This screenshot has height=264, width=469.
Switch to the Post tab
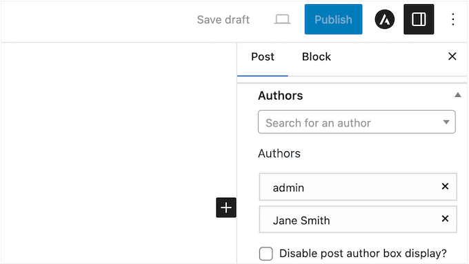[x=262, y=56]
